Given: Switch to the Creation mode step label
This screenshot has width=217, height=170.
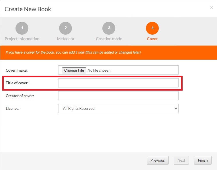Looking at the screenshot, I should tap(109, 39).
